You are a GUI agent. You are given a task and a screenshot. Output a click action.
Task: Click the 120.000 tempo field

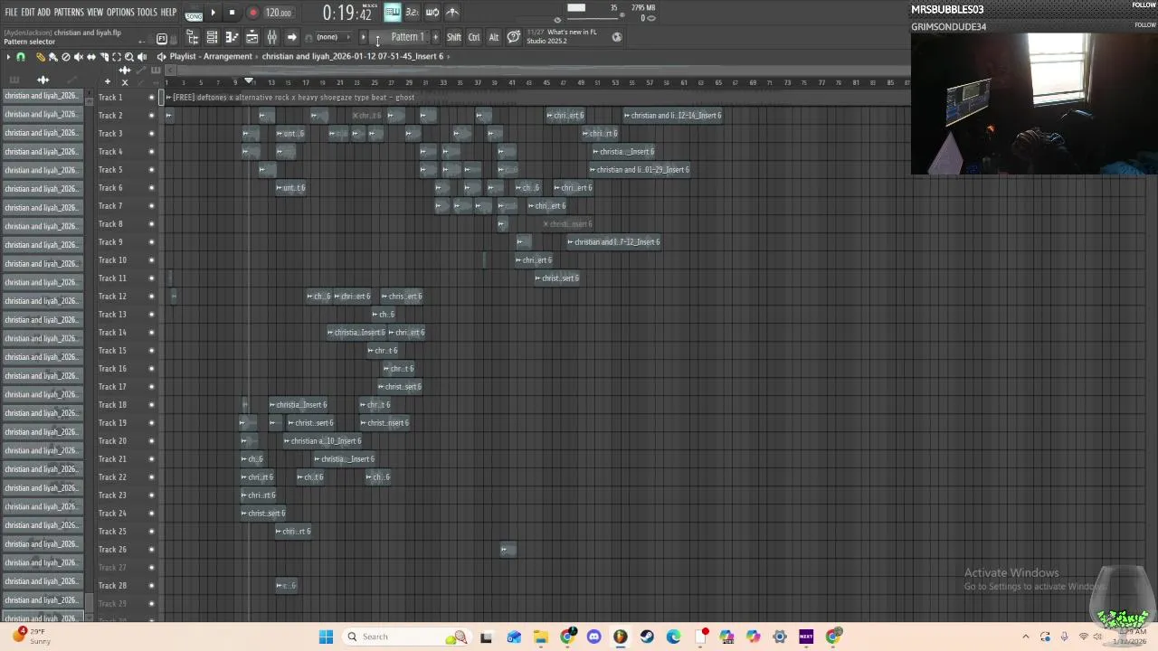point(279,13)
